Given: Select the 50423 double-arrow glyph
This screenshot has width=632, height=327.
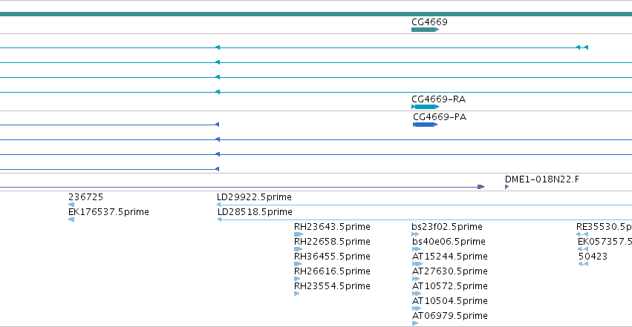Looking at the screenshot, I should 583,264.
